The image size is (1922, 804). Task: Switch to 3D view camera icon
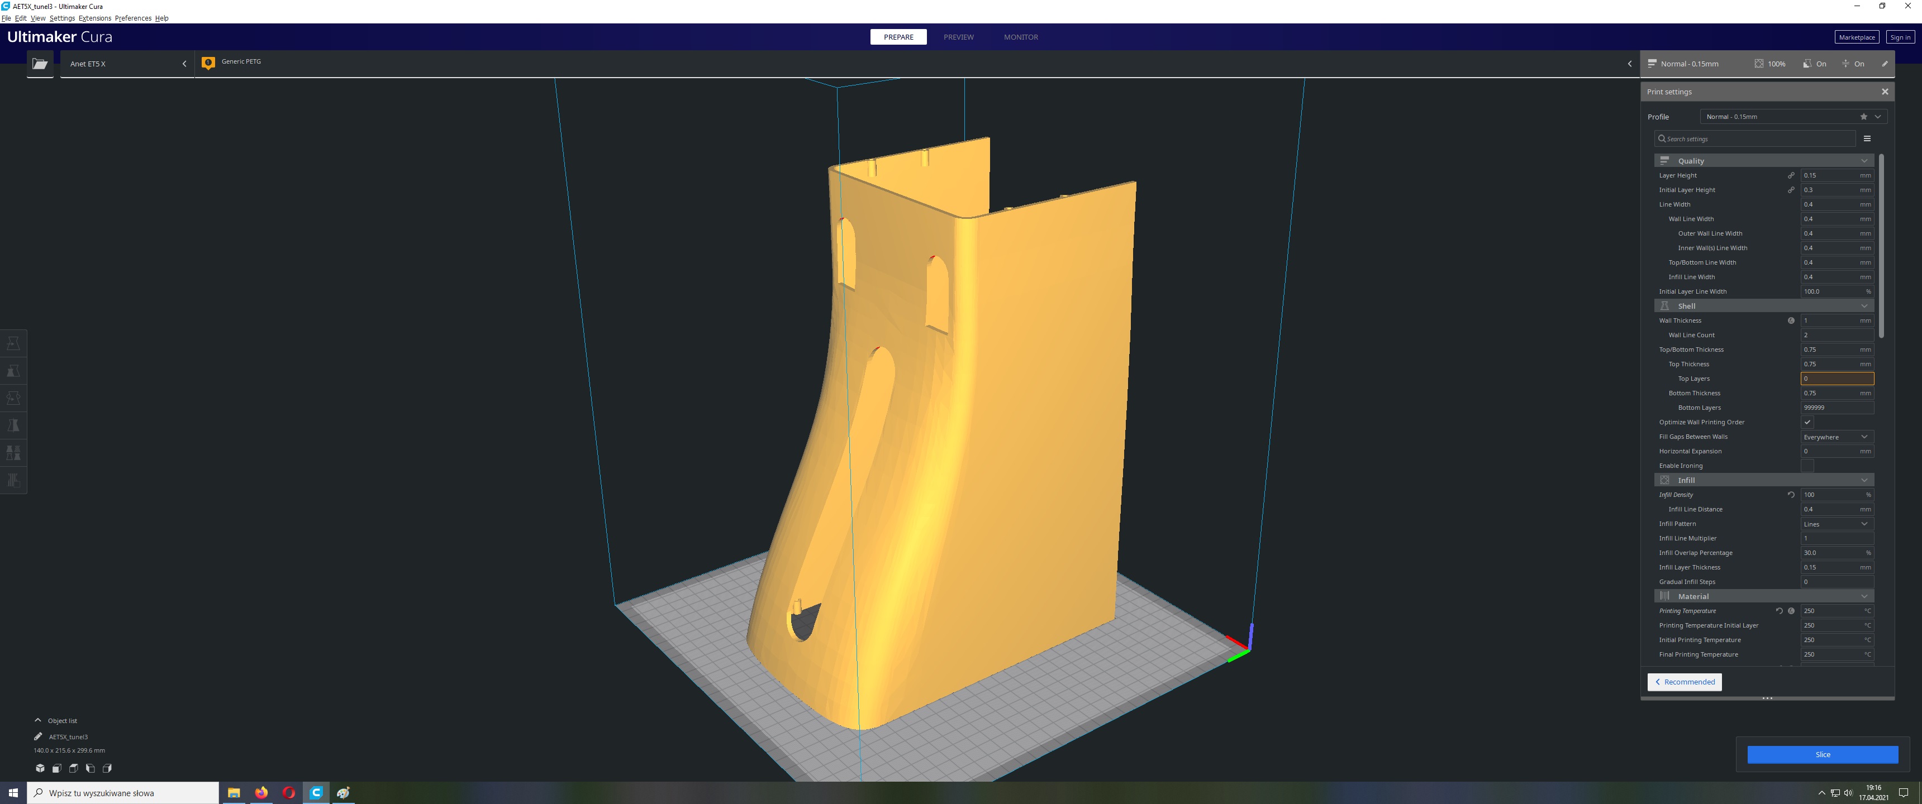coord(40,768)
